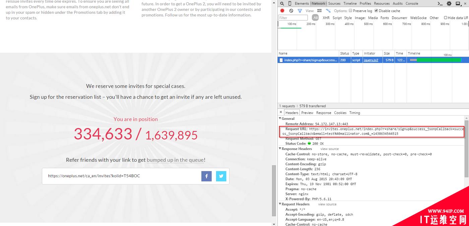Filter requests by Media type
469x226 pixels.
(373, 18)
